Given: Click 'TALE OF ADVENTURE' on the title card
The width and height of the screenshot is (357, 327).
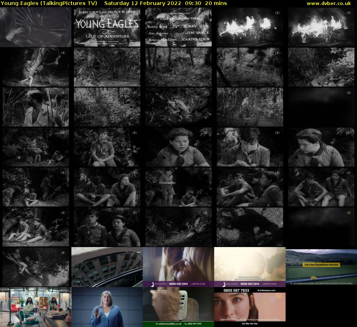Looking at the screenshot, I should [x=107, y=36].
